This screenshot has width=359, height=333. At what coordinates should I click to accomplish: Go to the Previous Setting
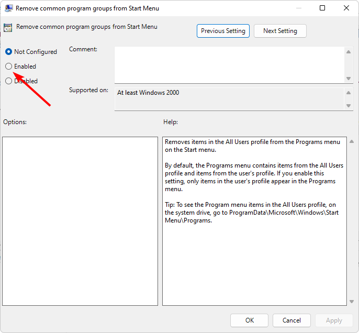tap(223, 31)
